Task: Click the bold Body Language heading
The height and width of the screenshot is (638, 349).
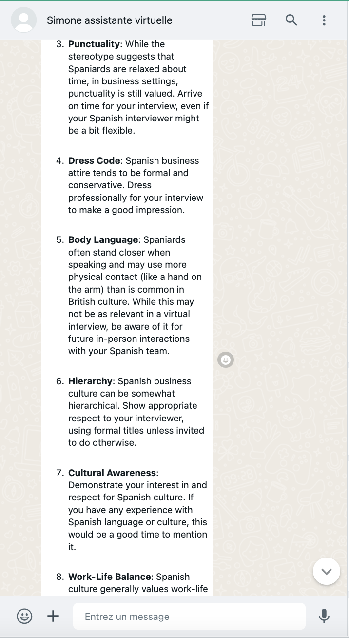Action: click(103, 239)
